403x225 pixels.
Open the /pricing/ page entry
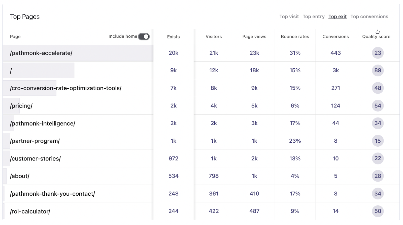21,106
